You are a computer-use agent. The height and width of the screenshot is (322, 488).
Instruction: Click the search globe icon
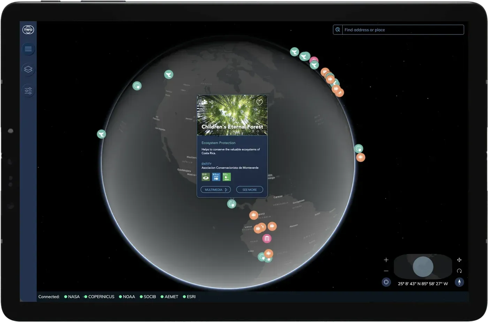coord(338,30)
